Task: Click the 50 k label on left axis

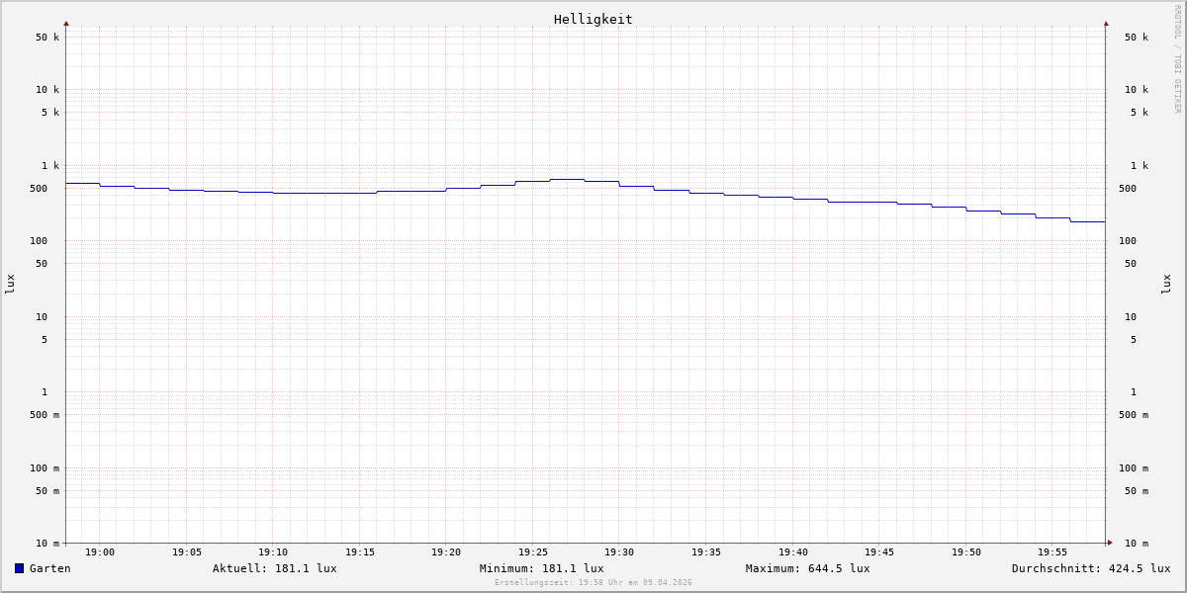Action: click(47, 38)
